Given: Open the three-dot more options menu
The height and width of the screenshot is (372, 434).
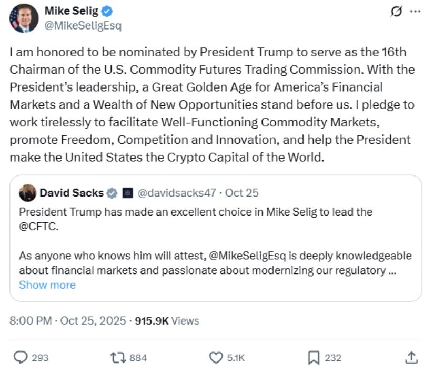Looking at the screenshot, I should coord(415,12).
